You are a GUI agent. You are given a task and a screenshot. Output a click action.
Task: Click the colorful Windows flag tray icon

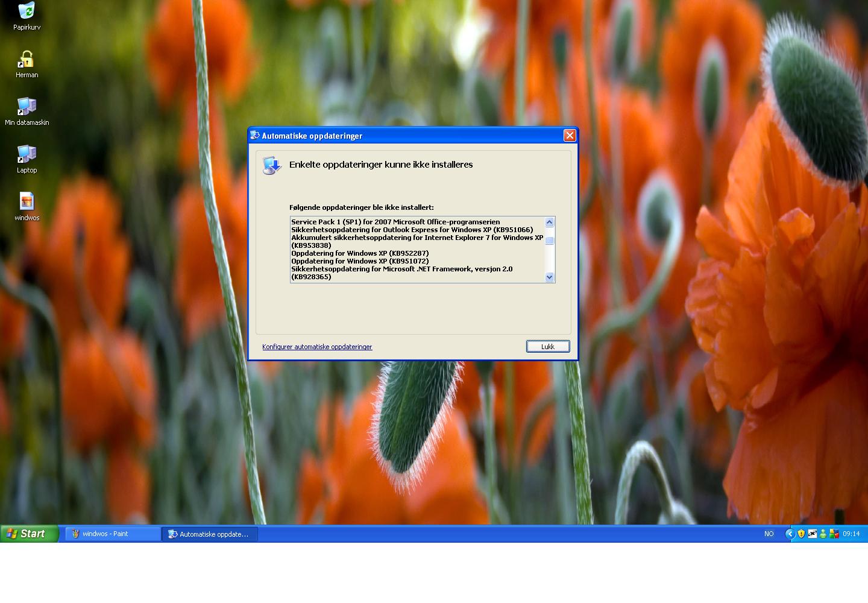834,534
